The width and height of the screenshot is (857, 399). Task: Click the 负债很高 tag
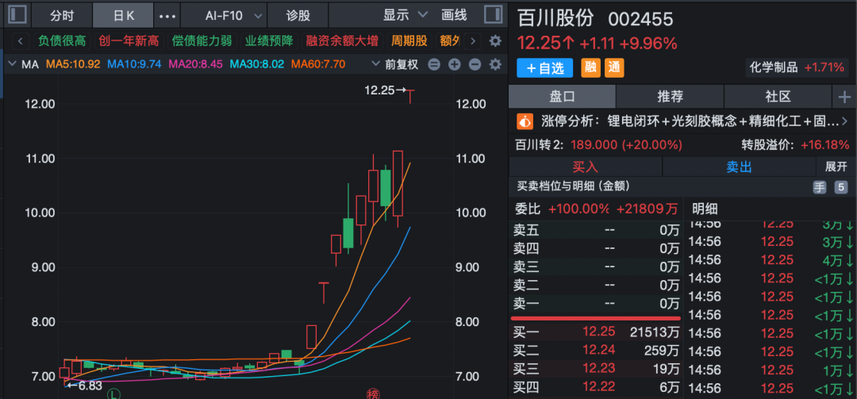[x=62, y=41]
